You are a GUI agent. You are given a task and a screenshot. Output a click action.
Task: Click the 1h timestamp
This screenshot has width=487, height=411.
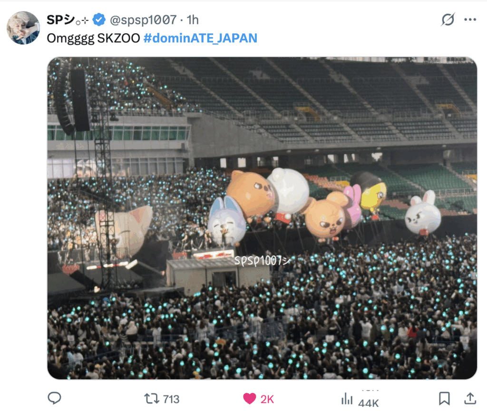coord(193,20)
